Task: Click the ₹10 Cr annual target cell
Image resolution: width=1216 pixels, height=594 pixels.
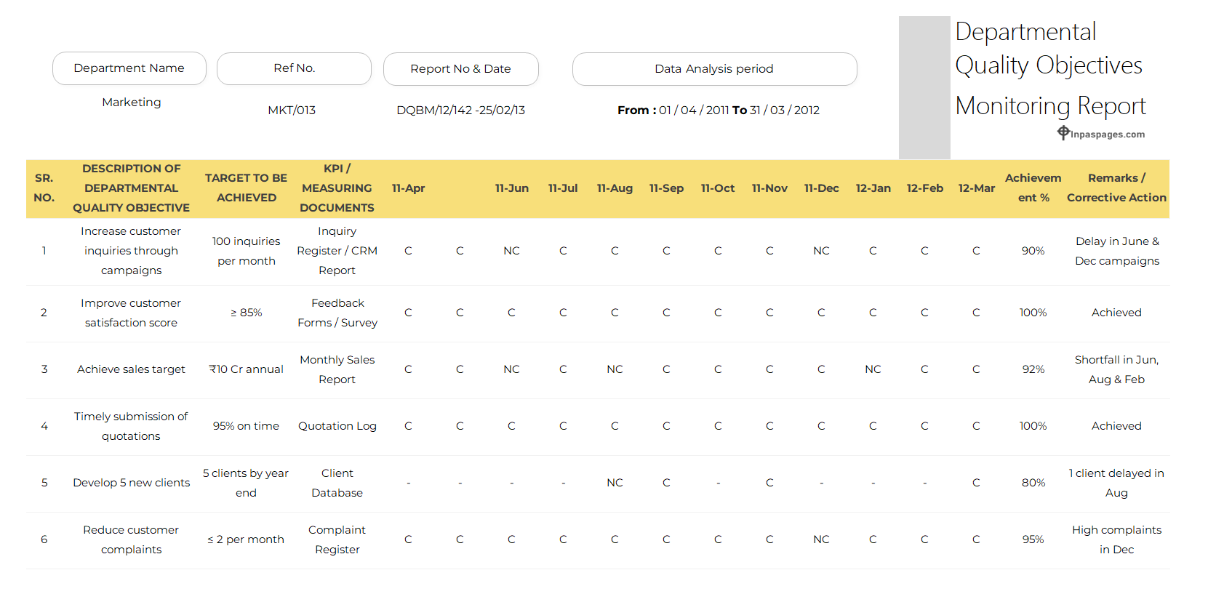Action: click(246, 369)
